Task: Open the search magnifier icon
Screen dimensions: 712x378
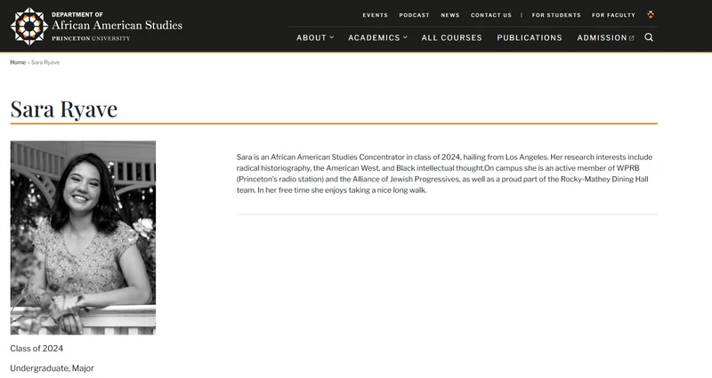Action: [649, 37]
